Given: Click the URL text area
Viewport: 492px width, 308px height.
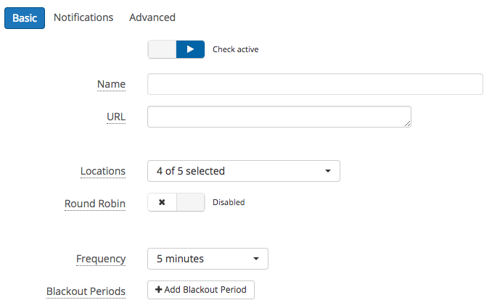Looking at the screenshot, I should [279, 117].
